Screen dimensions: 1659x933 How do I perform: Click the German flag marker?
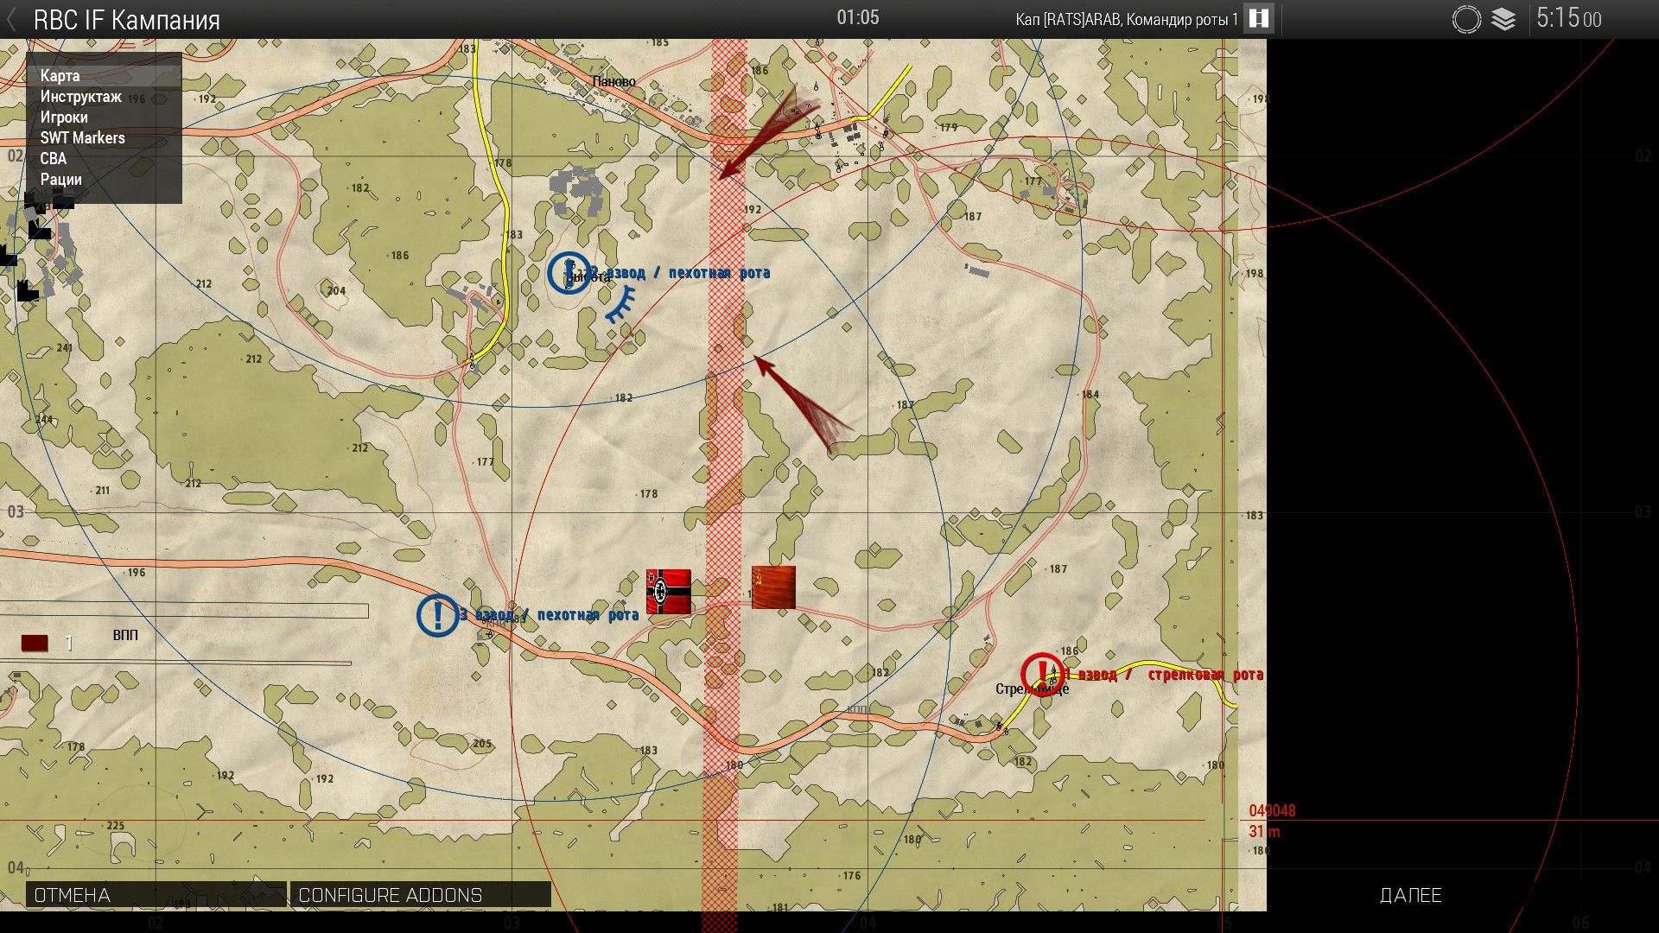click(669, 592)
